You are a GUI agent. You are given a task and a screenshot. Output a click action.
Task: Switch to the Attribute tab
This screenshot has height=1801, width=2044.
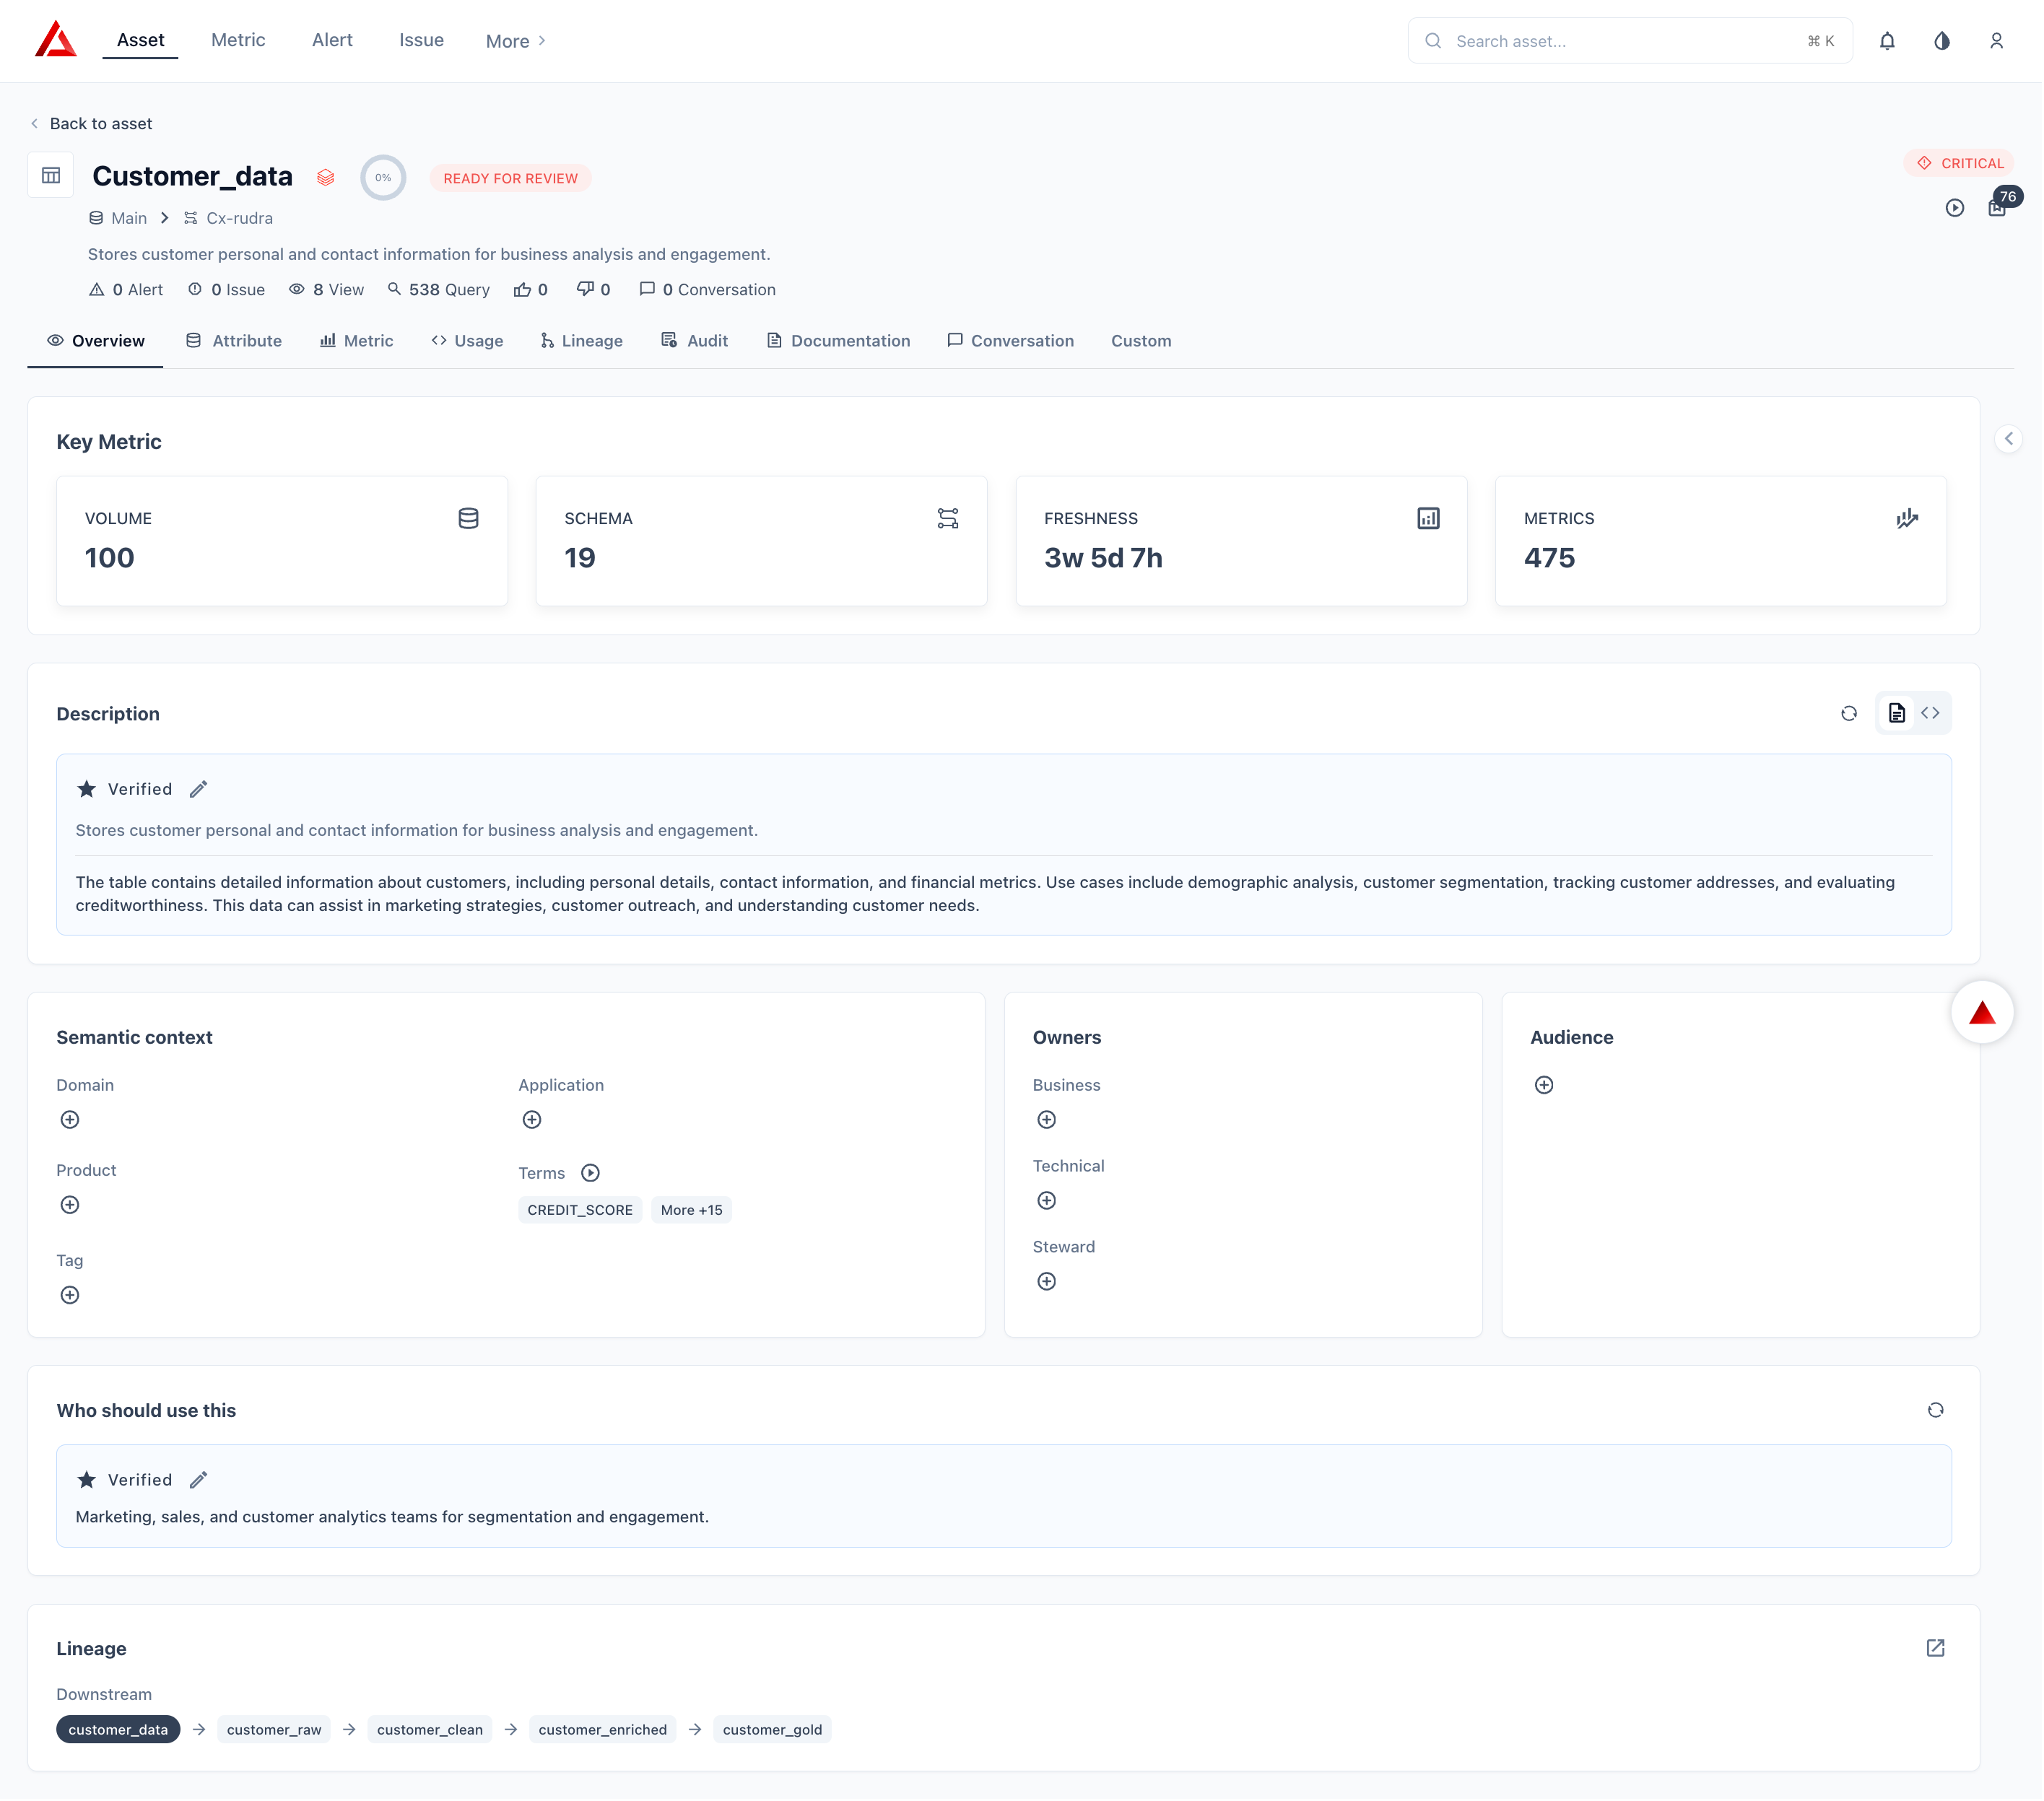234,341
